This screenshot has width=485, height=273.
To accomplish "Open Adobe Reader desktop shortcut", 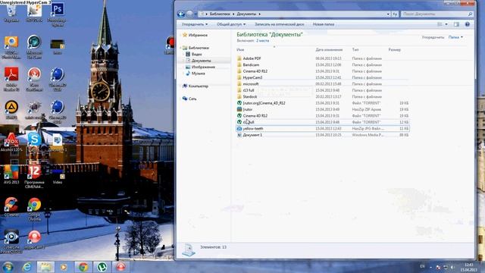I will [11, 79].
